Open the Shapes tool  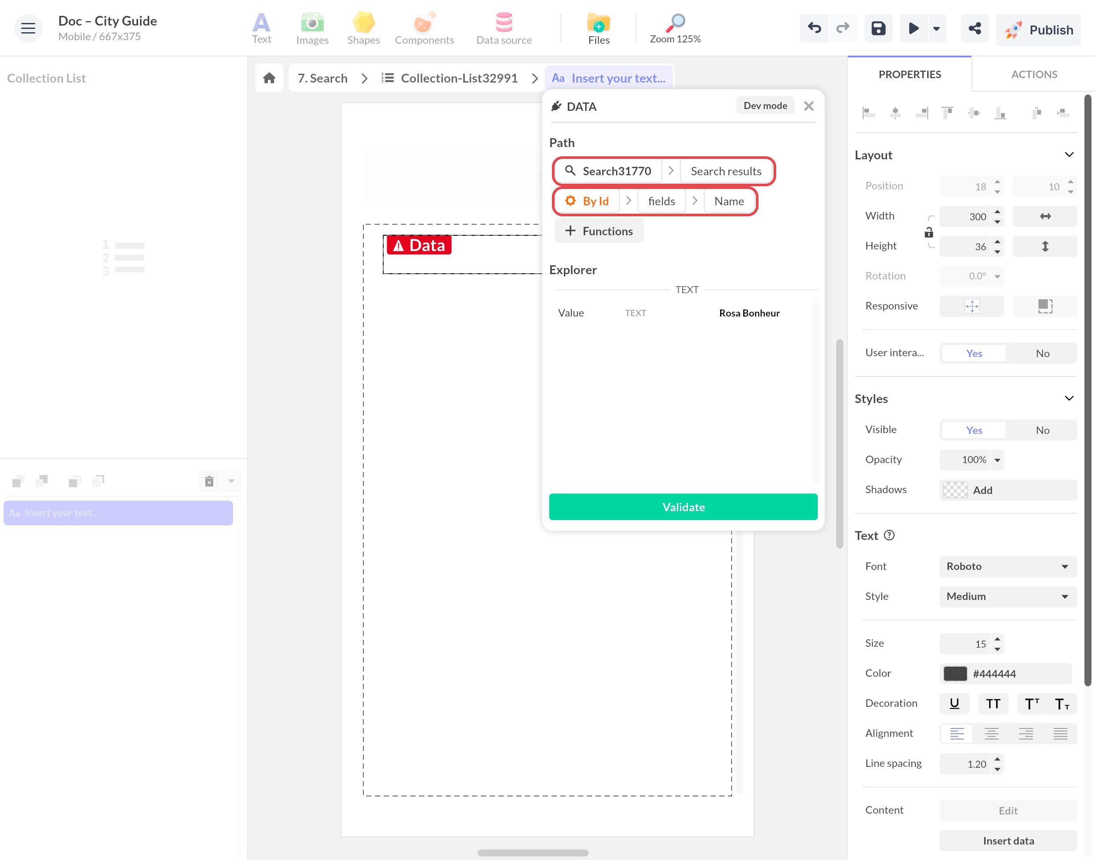[363, 28]
